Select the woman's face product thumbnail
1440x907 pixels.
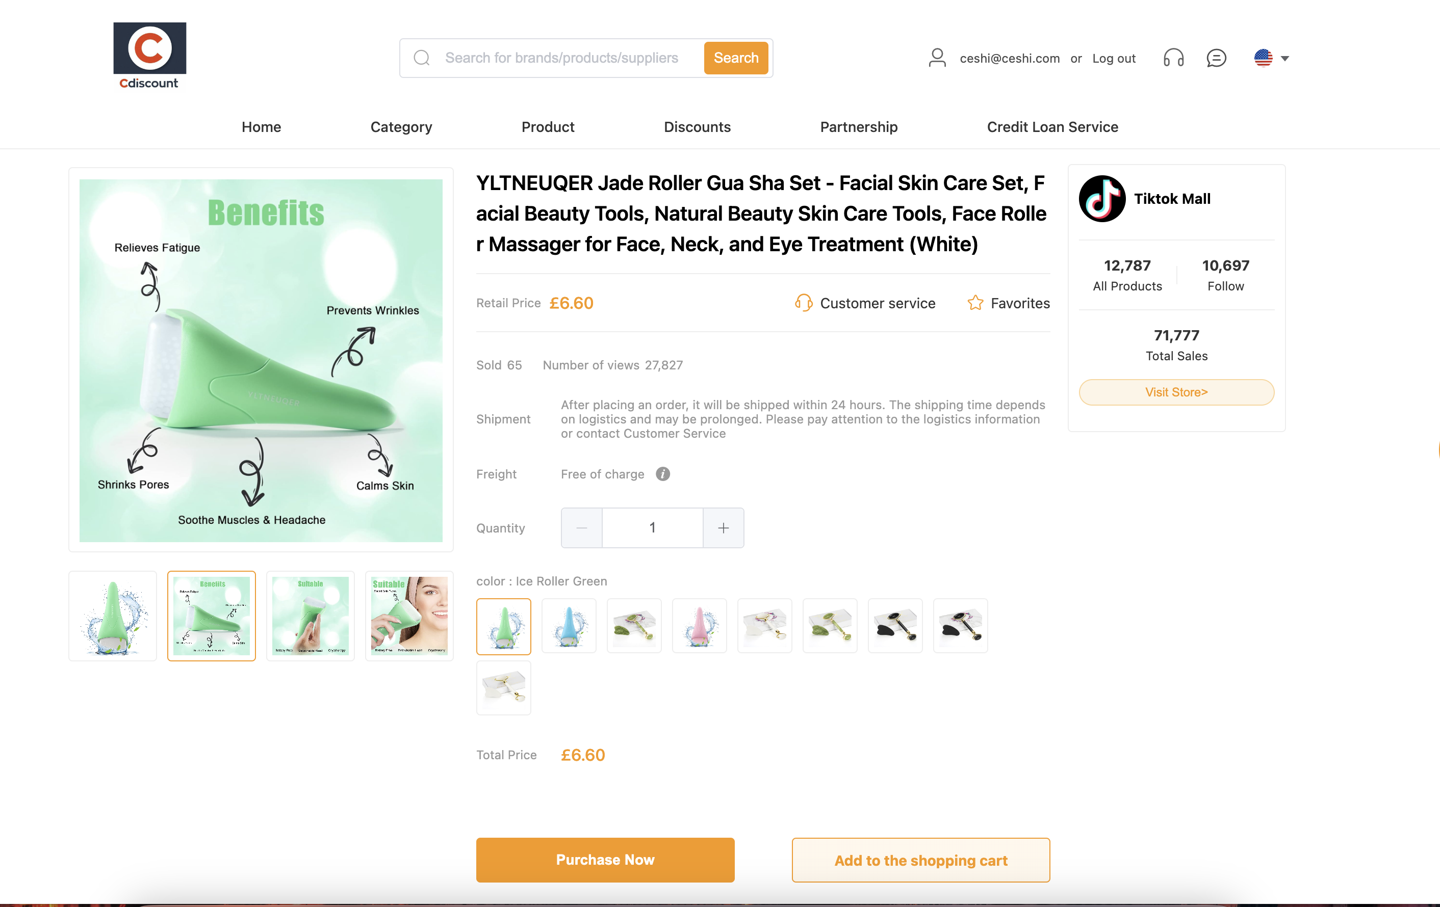tap(409, 616)
